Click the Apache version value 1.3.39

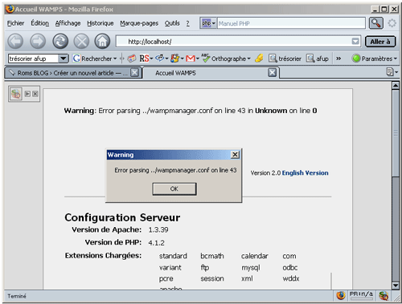coord(158,229)
